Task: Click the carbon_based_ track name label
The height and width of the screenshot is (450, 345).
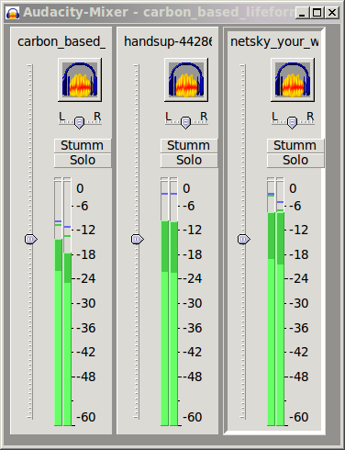Action: tap(61, 41)
